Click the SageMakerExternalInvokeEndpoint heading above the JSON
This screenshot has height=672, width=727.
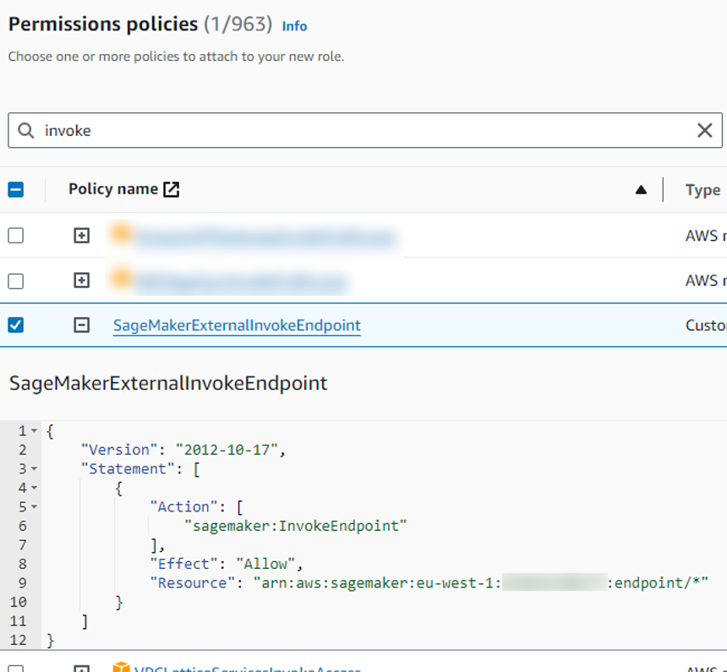pyautogui.click(x=168, y=384)
